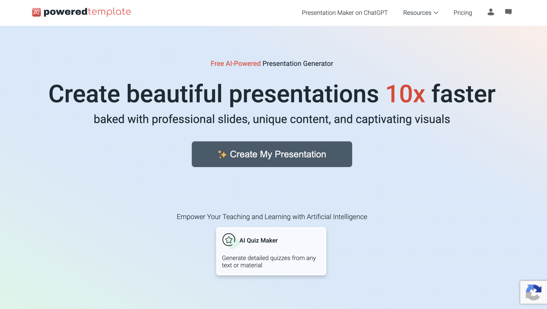Screen dimensions: 547x309
Task: Open the AI Quiz Maker card
Action: pyautogui.click(x=271, y=251)
